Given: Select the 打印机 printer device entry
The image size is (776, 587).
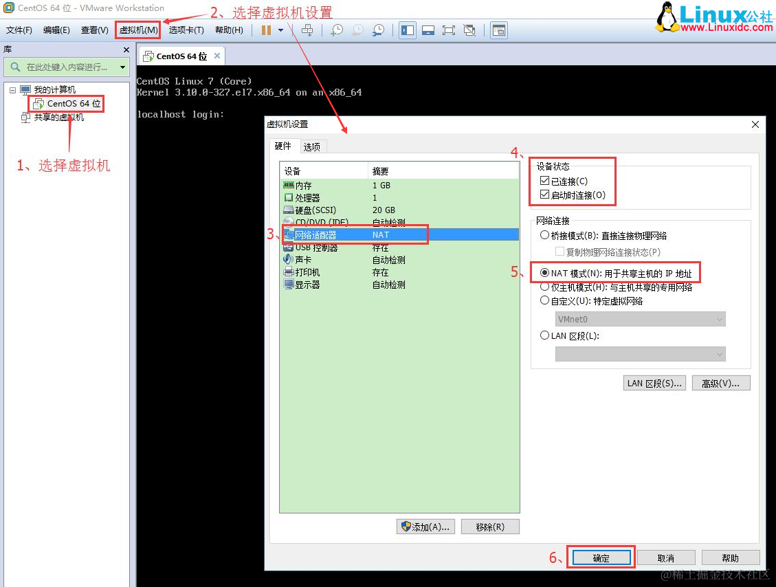Looking at the screenshot, I should click(x=303, y=272).
